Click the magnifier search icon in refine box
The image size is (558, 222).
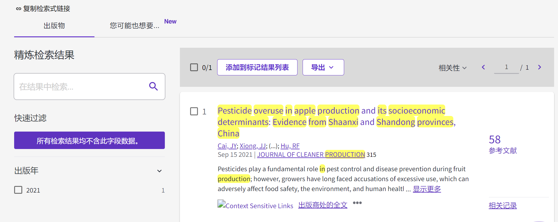pos(153,87)
